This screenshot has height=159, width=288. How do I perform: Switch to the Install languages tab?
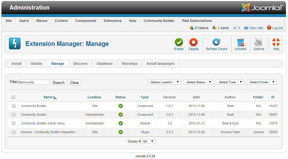(x=160, y=64)
